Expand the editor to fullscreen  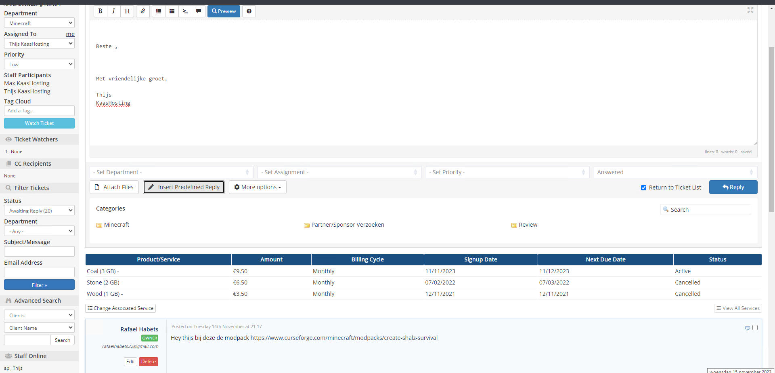pyautogui.click(x=750, y=10)
